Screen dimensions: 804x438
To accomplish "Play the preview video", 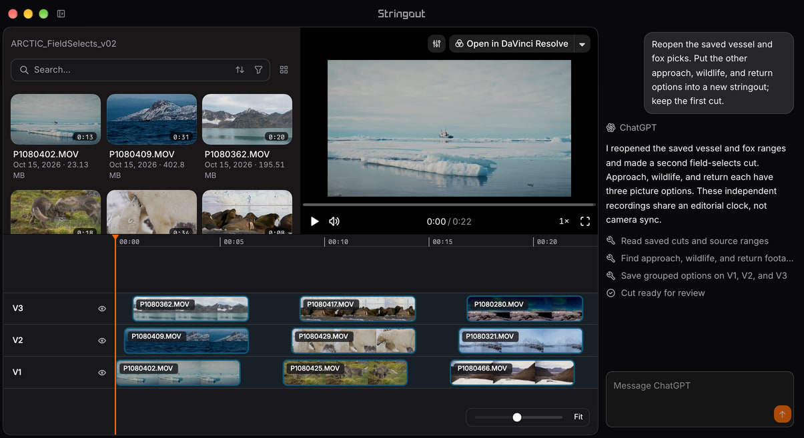I will point(315,221).
